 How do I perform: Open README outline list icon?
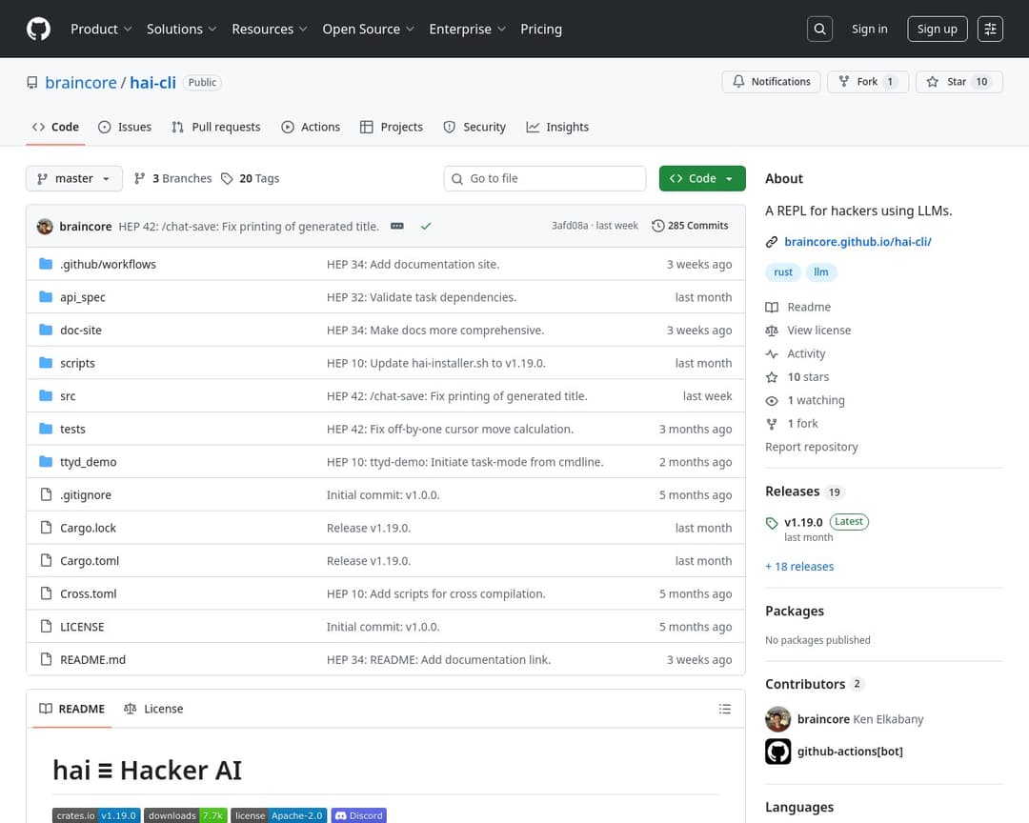click(725, 709)
